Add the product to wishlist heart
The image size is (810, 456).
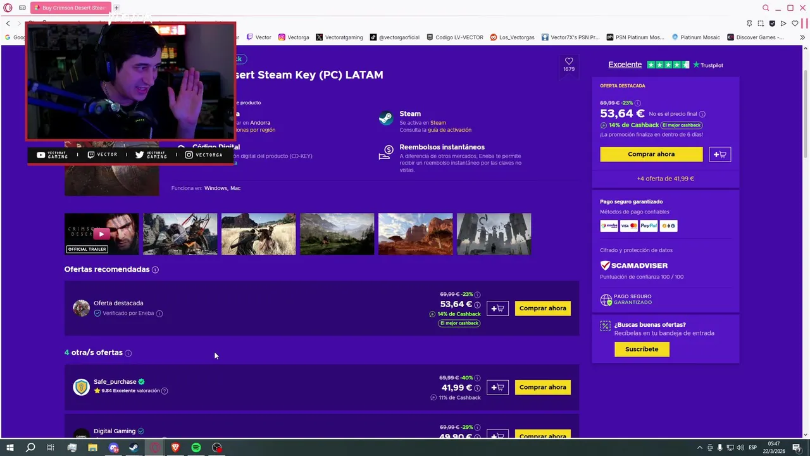coord(569,61)
